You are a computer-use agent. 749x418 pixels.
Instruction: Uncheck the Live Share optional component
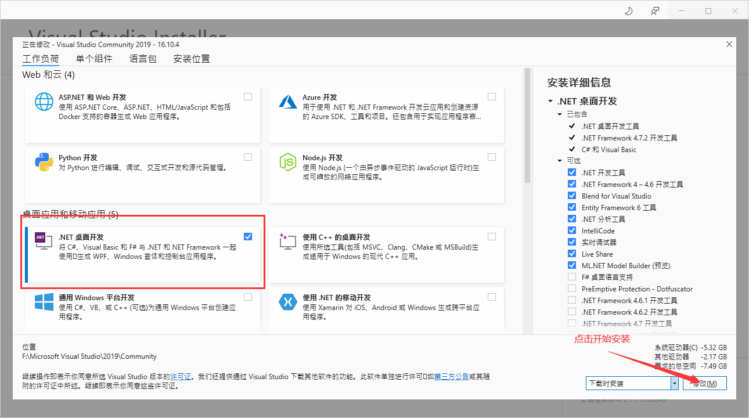572,254
